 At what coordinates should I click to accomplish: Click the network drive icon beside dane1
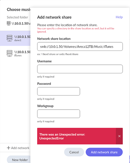[x=9, y=38]
